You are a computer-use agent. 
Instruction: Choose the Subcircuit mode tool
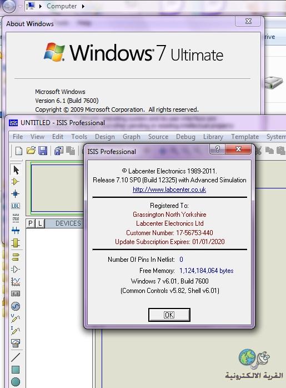point(16,243)
